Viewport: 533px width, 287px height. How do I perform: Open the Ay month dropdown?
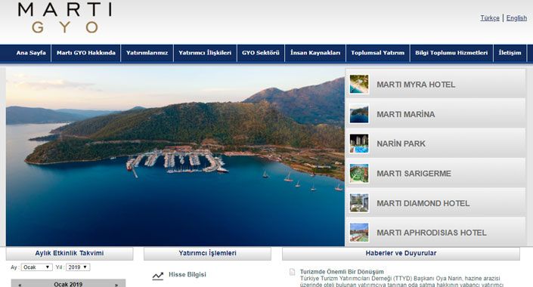point(37,267)
